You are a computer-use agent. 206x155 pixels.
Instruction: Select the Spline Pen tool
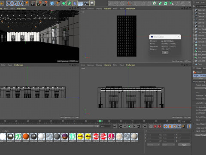coord(58,3)
